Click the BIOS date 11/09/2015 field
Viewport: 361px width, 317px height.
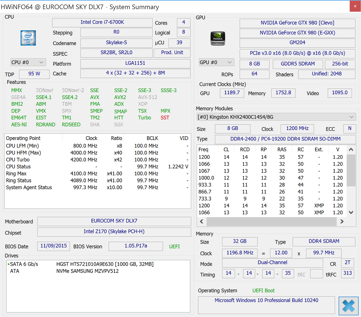(x=53, y=246)
